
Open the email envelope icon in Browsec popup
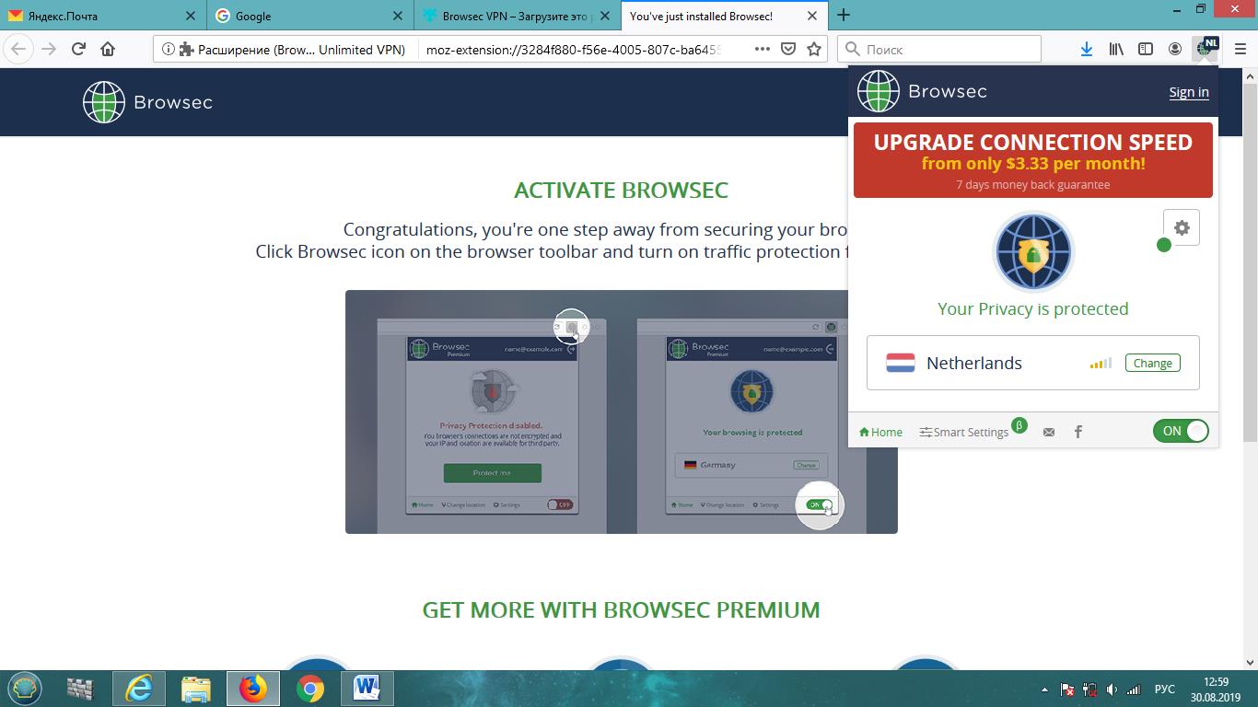pos(1048,432)
